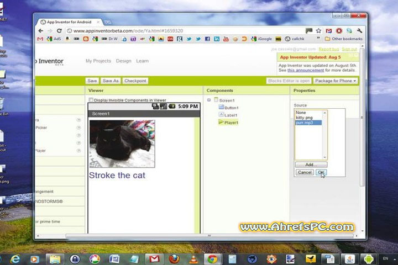
Task: Click the Button1 component icon in tree
Action: pos(221,108)
